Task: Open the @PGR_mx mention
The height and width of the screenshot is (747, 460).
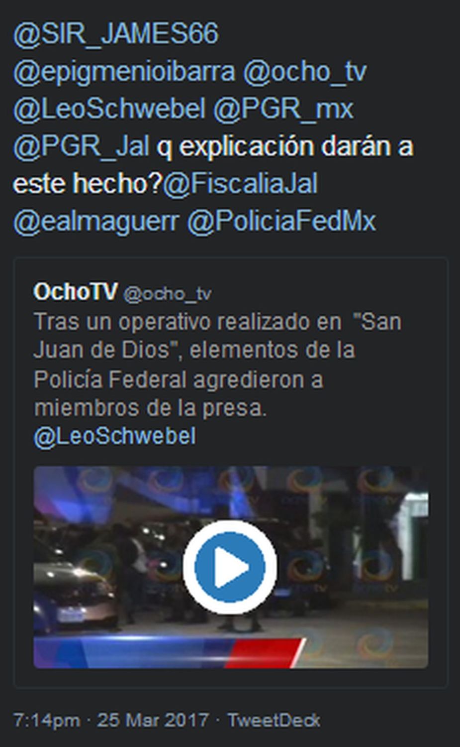Action: (283, 109)
